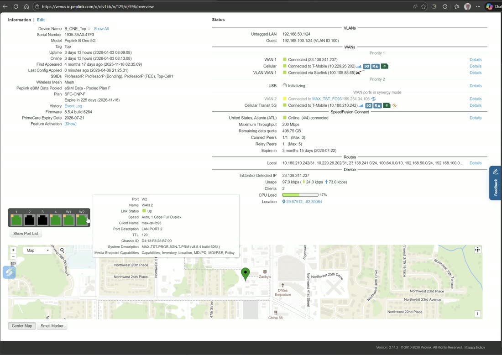
Task: Select the W1 port icon
Action: [68, 220]
